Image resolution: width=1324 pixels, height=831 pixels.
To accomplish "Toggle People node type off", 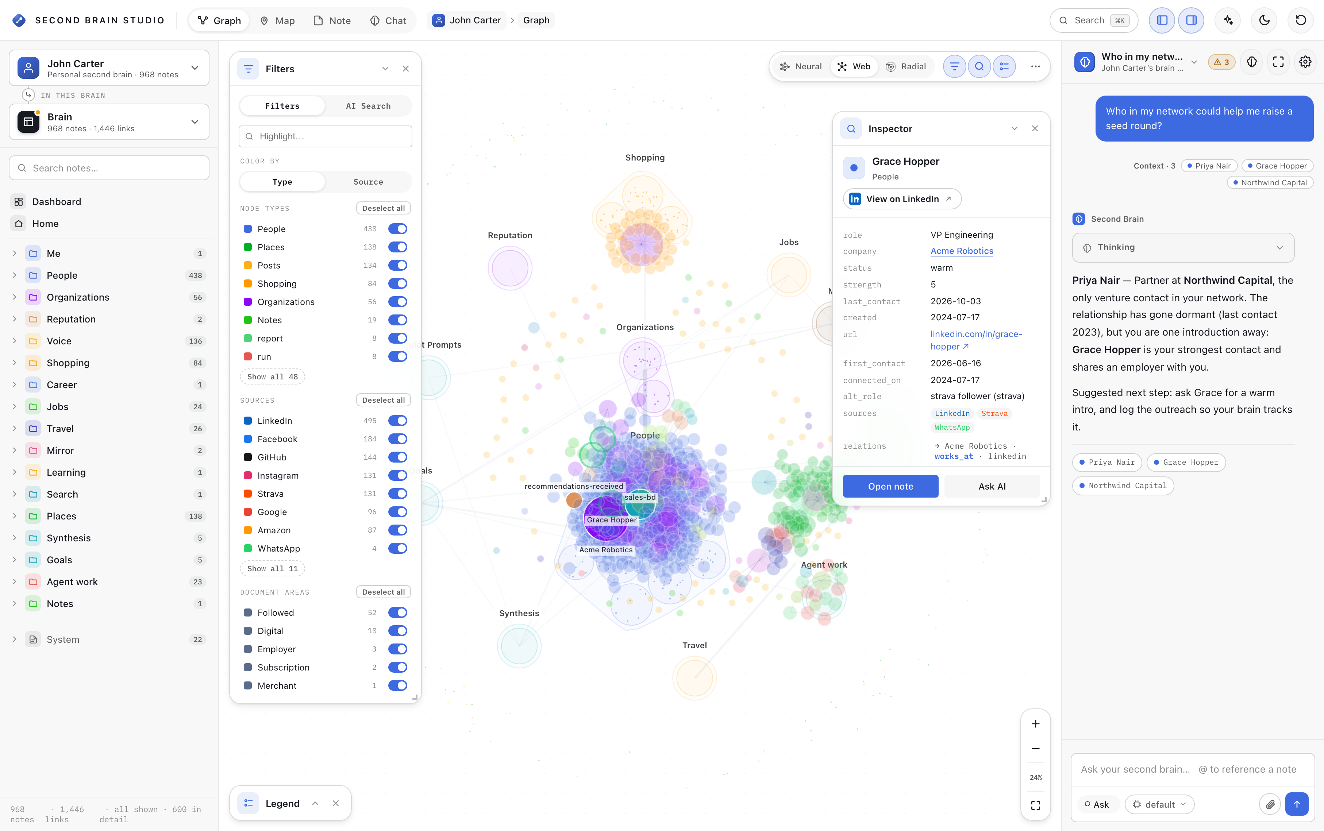I will (397, 229).
